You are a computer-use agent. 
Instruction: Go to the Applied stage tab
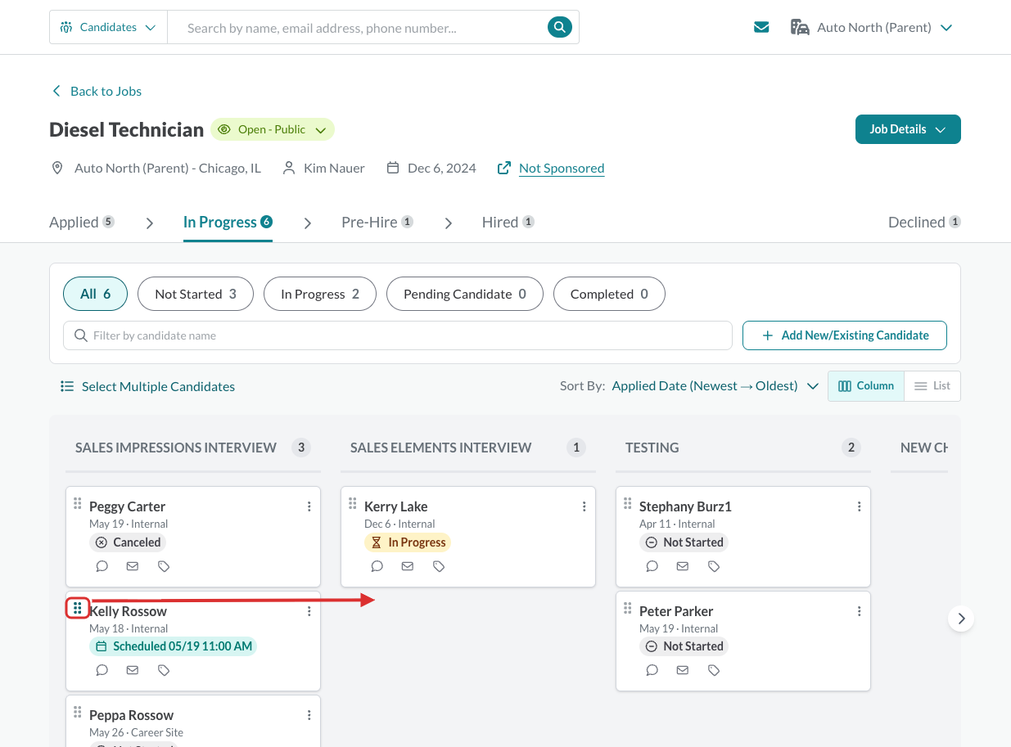[x=82, y=223]
